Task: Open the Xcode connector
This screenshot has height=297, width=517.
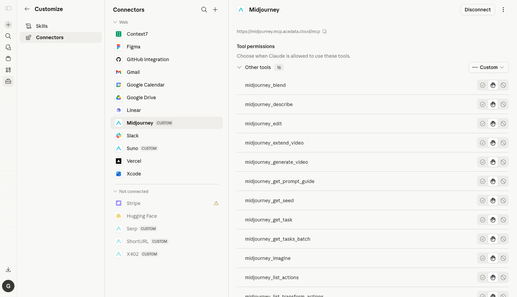Action: pyautogui.click(x=166, y=174)
